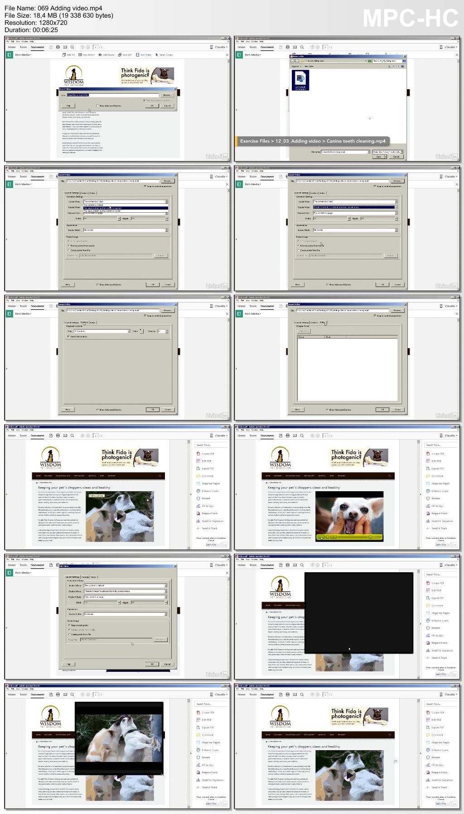Image resolution: width=464 pixels, height=814 pixels.
Task: Click Color swatch in Playback Controls thumbnail
Action: pyautogui.click(x=140, y=331)
